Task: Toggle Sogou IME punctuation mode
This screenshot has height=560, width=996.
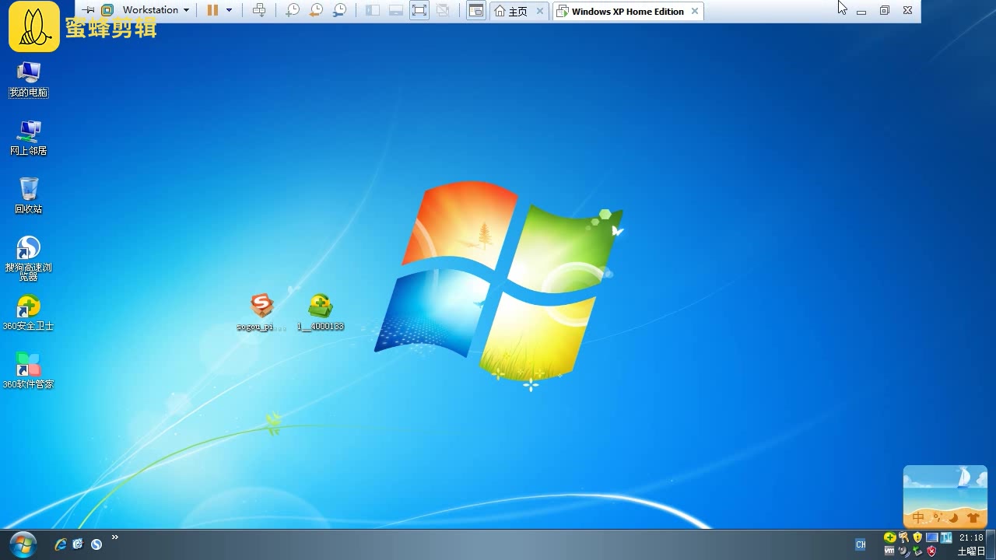Action: tap(937, 517)
